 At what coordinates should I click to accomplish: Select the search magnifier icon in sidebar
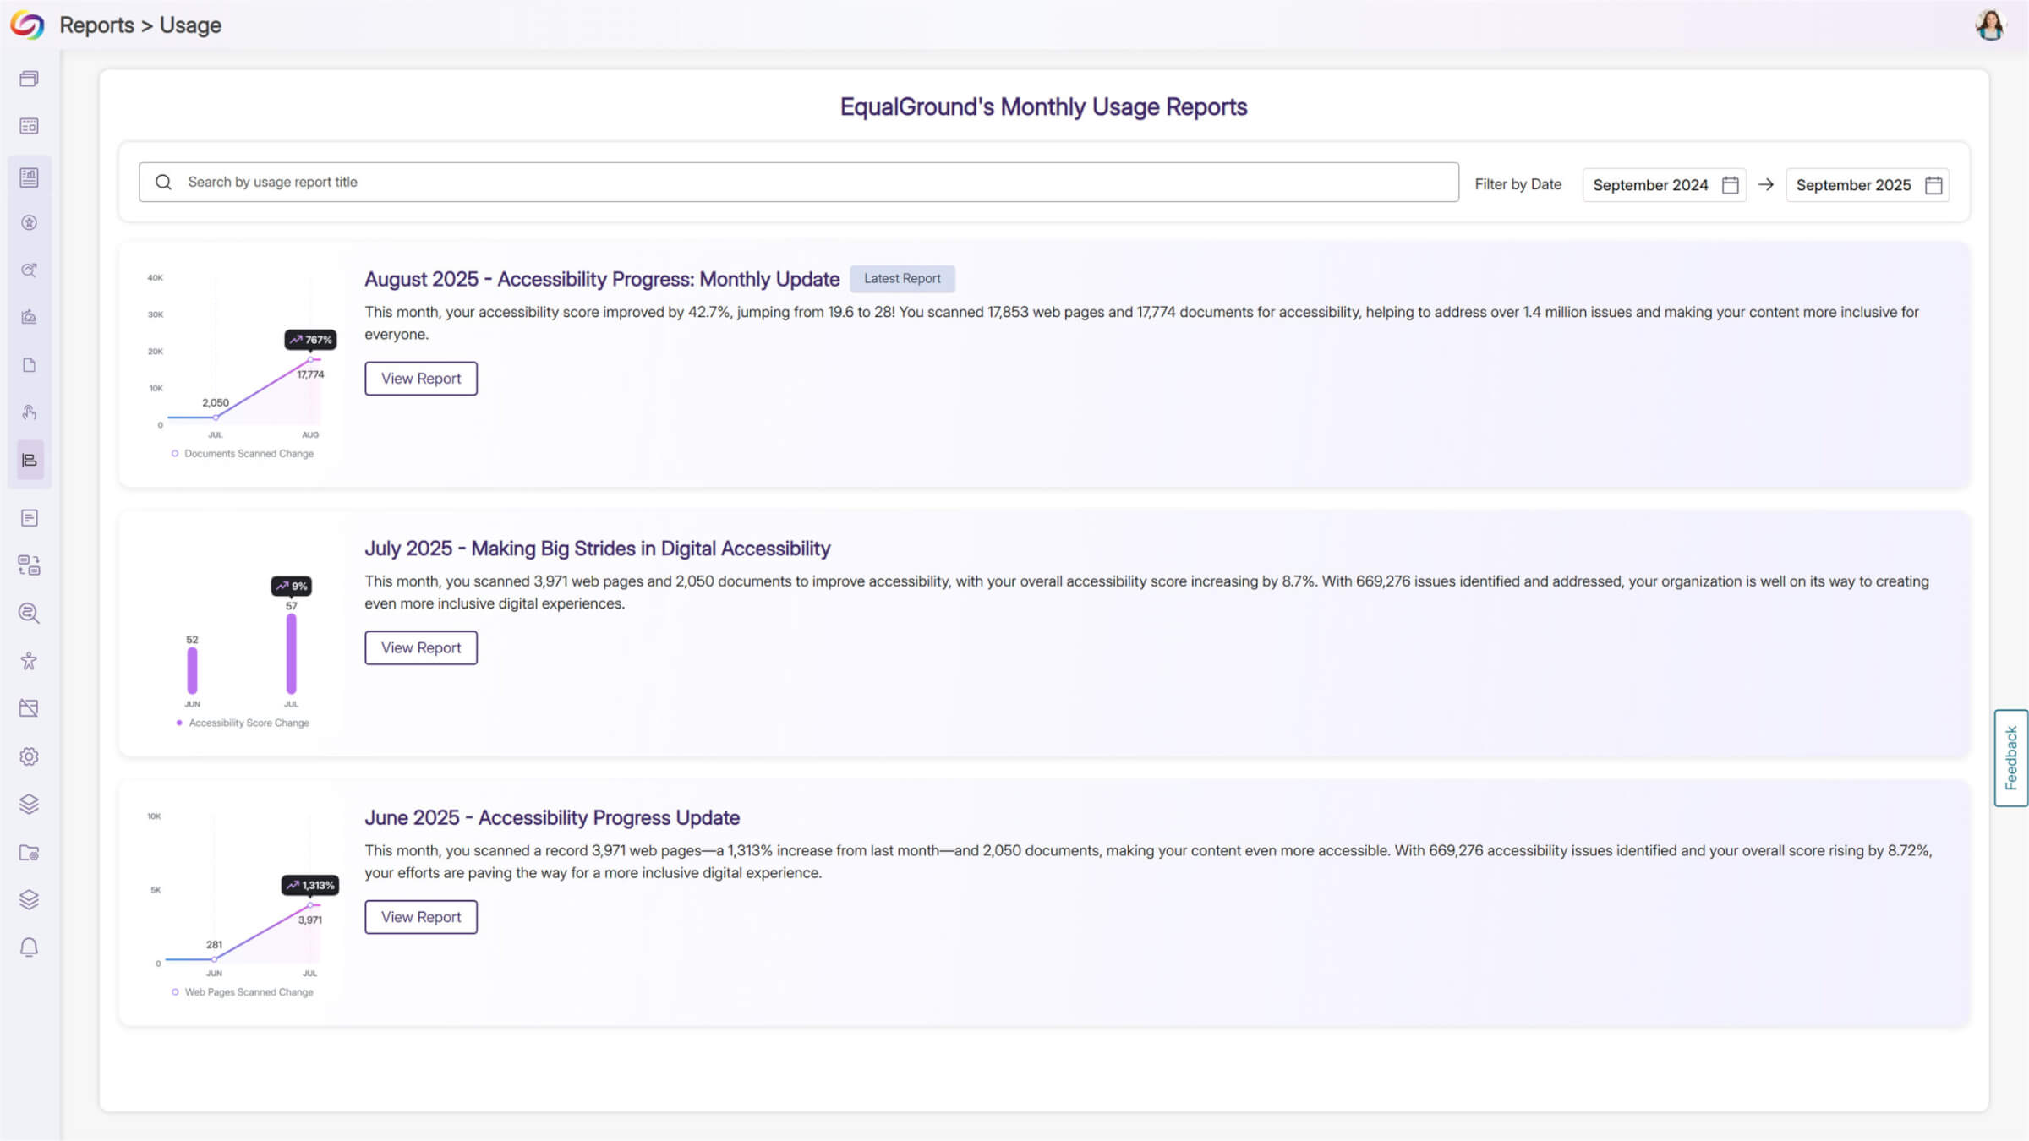[29, 613]
